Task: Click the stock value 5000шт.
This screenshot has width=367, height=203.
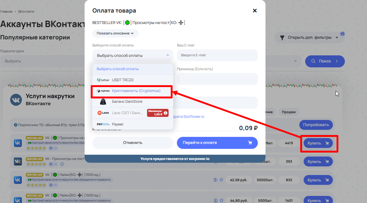Action: tap(265, 201)
